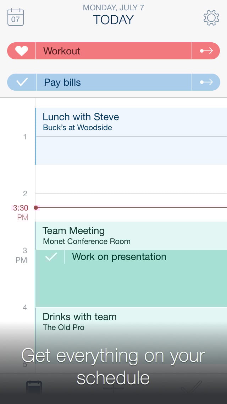The image size is (227, 404).
Task: Open the Workout item
Action: coord(113,51)
